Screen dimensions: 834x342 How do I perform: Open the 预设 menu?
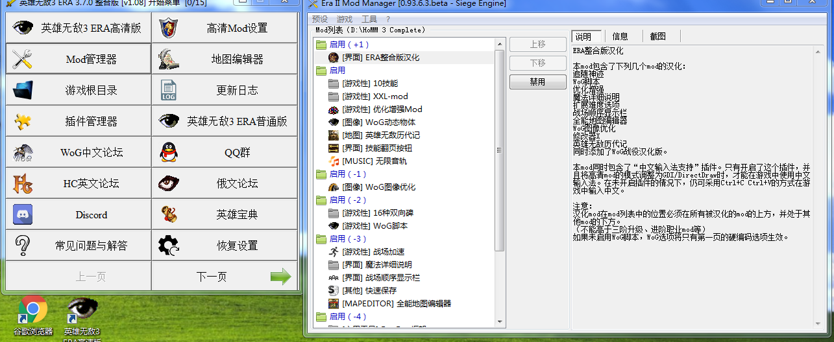point(320,19)
